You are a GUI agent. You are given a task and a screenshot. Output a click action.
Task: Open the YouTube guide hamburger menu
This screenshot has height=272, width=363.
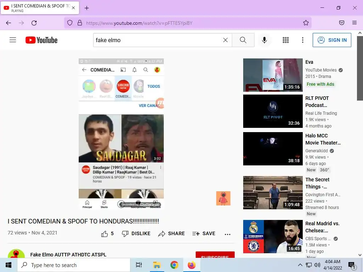click(13, 40)
